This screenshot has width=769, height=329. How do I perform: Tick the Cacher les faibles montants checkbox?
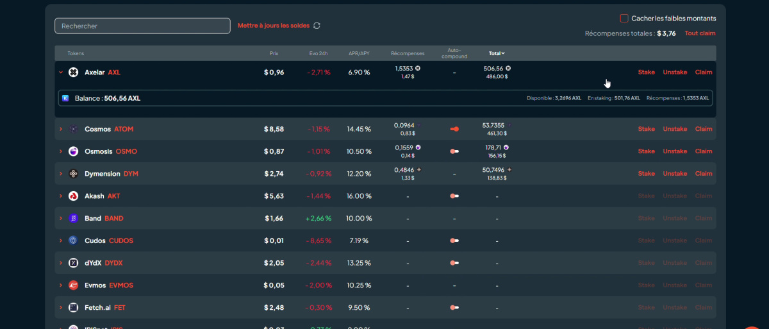[624, 19]
